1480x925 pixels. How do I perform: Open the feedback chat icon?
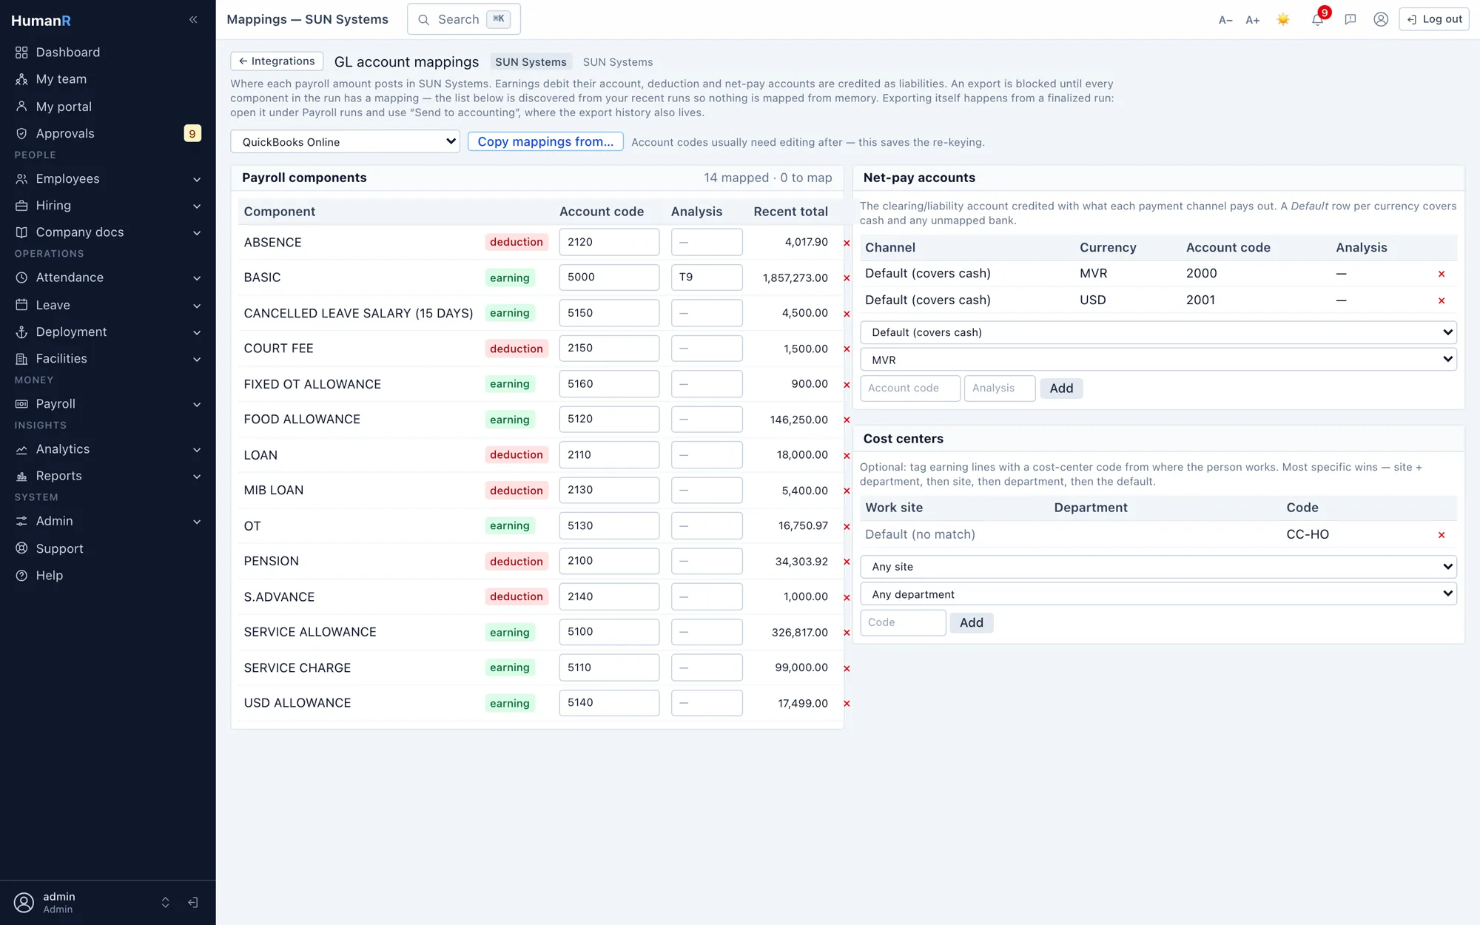coord(1350,20)
